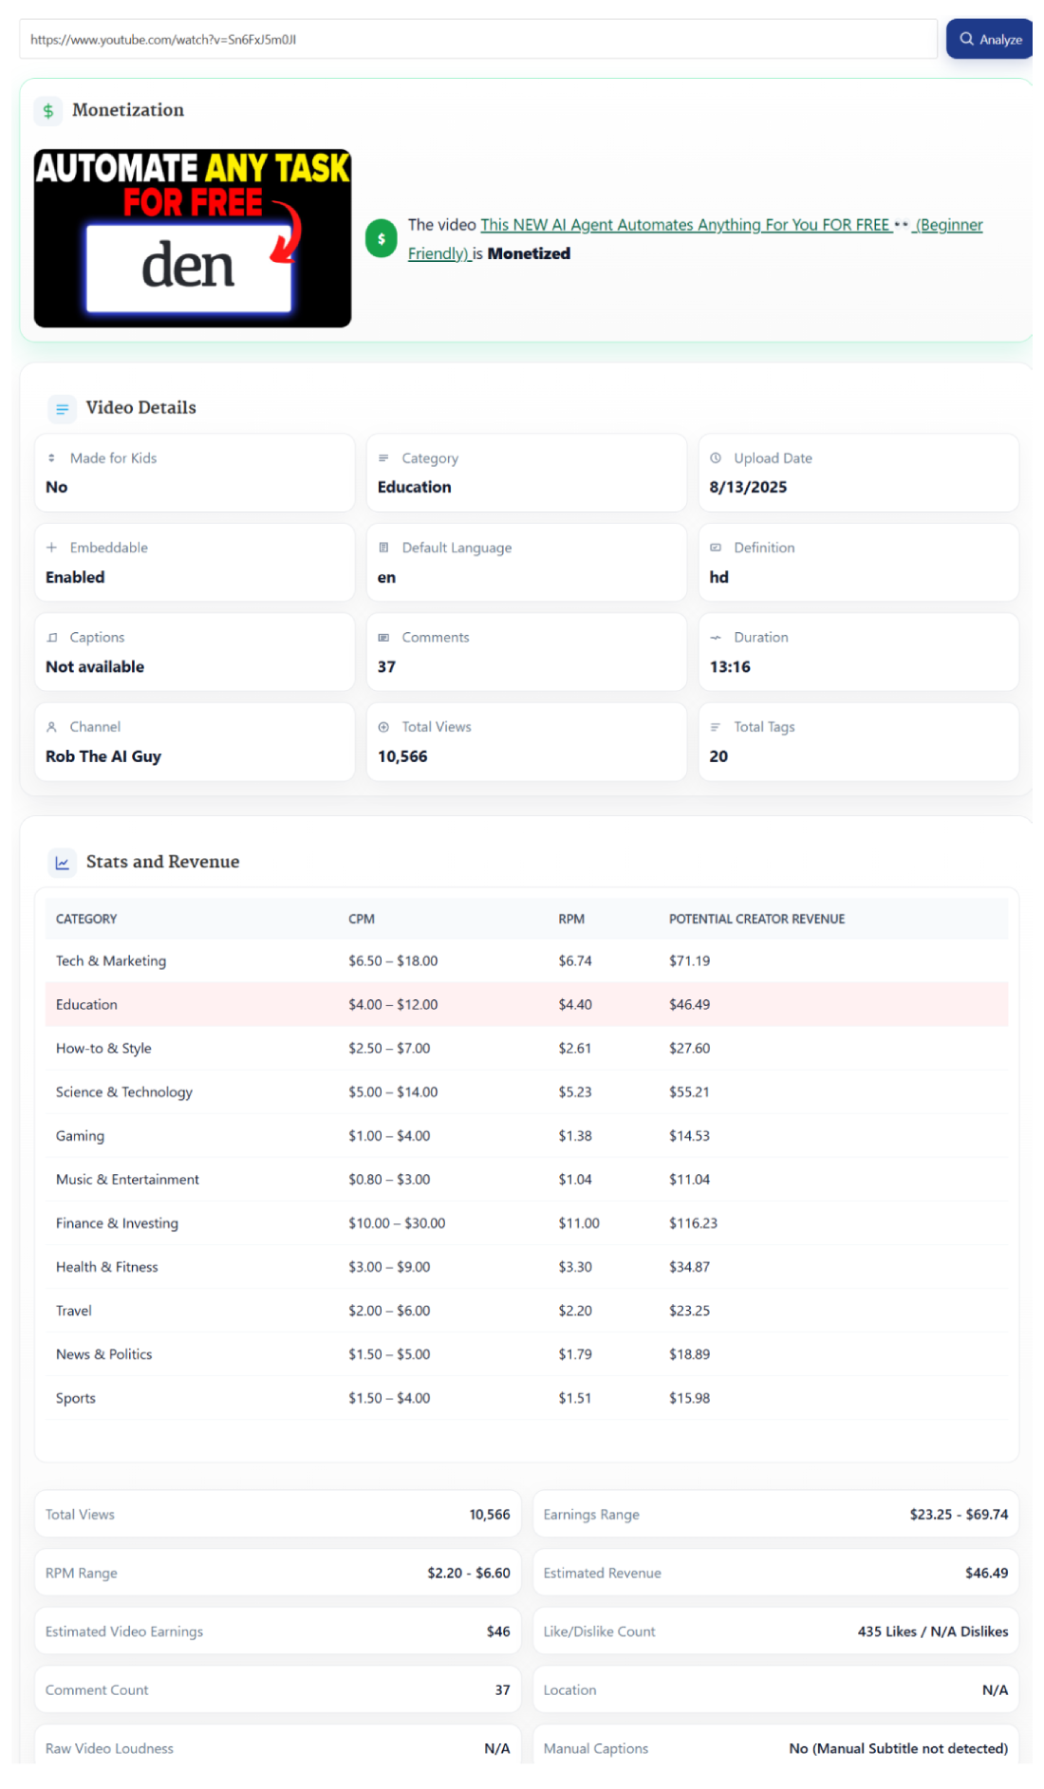Viewport: 1044px width, 1789px height.
Task: Select the highlighted Education table row
Action: point(527,1004)
